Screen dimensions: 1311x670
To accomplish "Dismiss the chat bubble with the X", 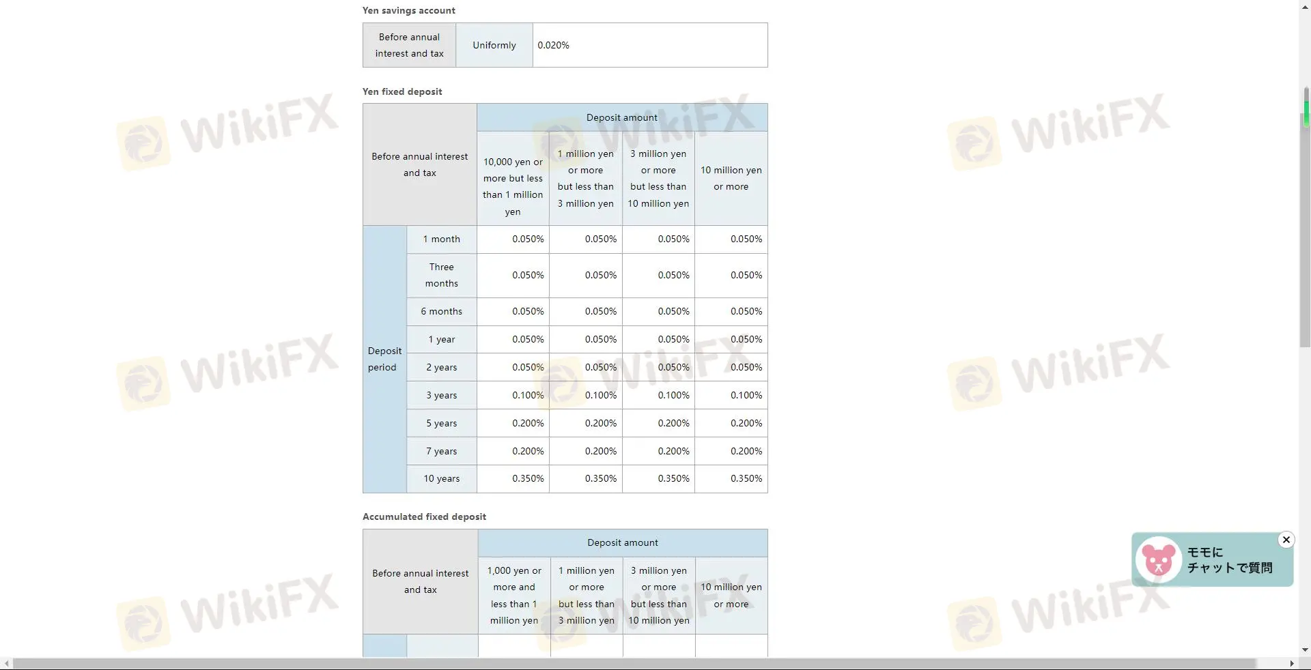I will [1286, 540].
